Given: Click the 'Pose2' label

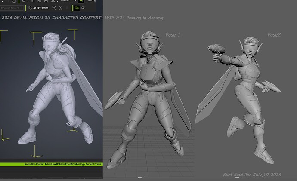Looking at the screenshot, I should click(274, 35).
